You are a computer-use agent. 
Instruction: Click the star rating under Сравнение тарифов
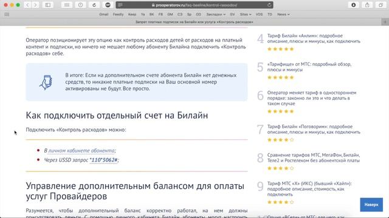coord(281,168)
